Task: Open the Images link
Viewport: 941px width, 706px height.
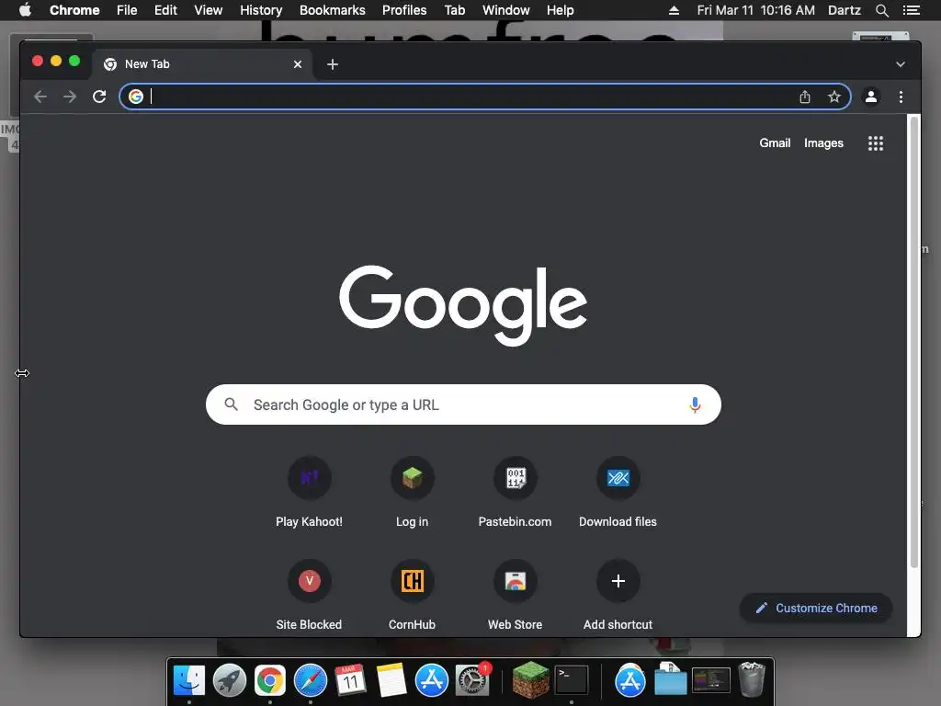Action: pos(823,142)
